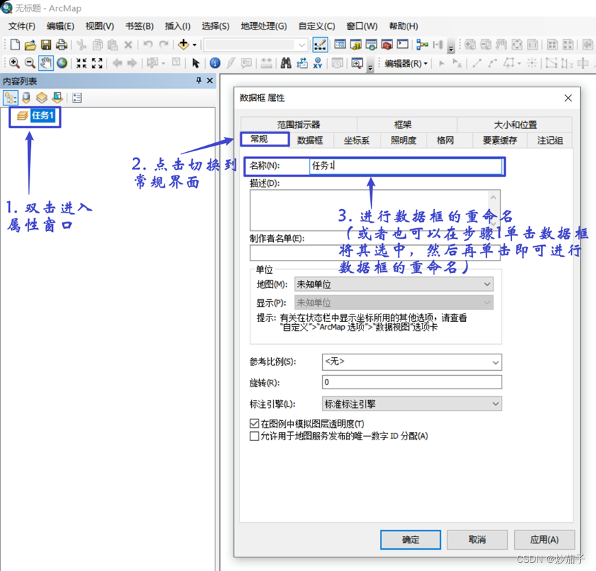Open the 文件(F) menu

click(21, 26)
